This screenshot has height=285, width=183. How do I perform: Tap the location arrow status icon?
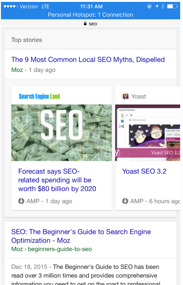157,6
